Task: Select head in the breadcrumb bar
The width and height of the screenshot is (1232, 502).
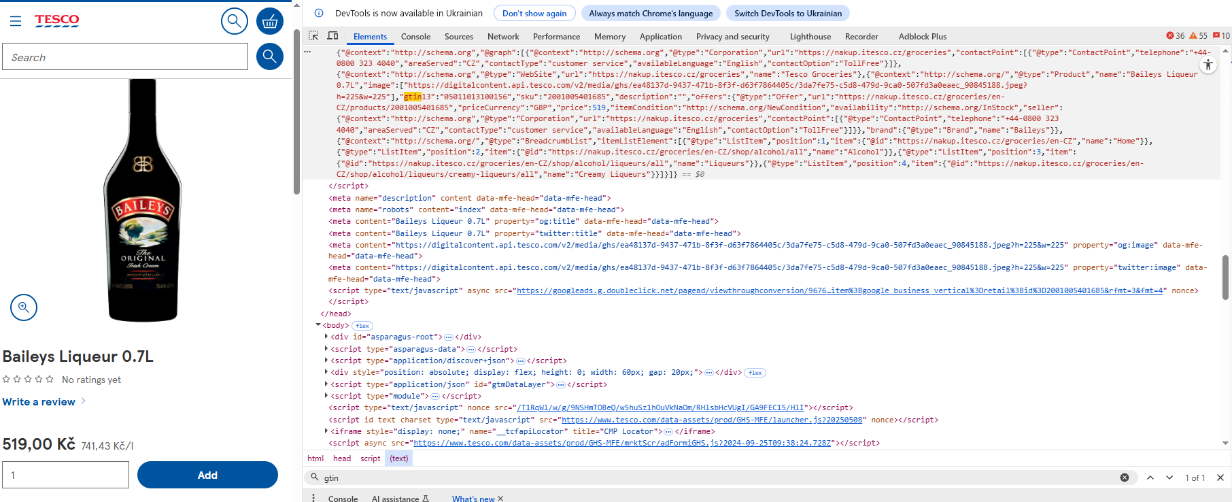Action: click(342, 458)
